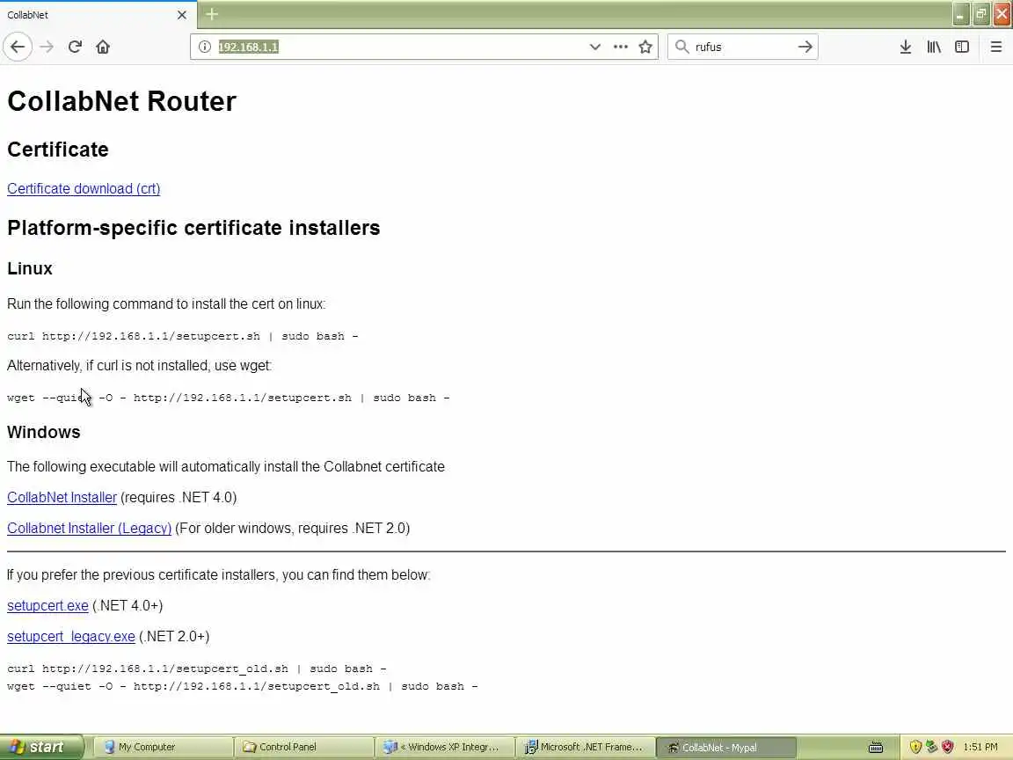Focus the search box containing rufus
The width and height of the screenshot is (1013, 760).
coord(743,47)
